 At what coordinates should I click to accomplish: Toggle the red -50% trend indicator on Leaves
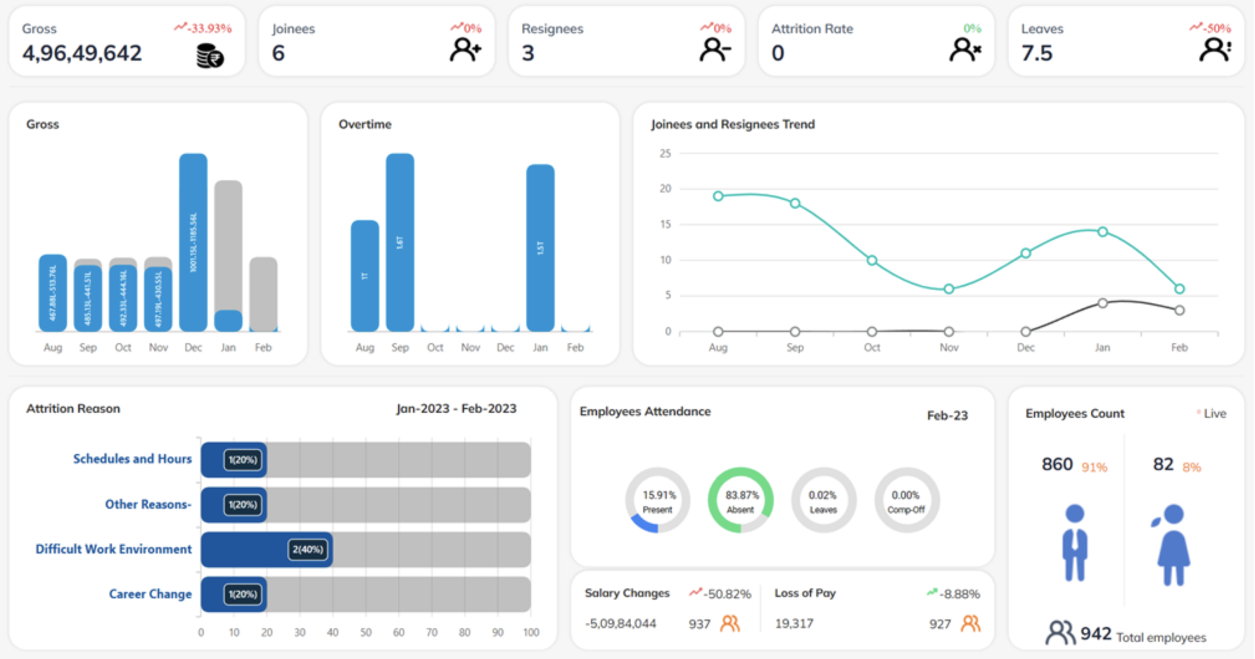(1211, 28)
